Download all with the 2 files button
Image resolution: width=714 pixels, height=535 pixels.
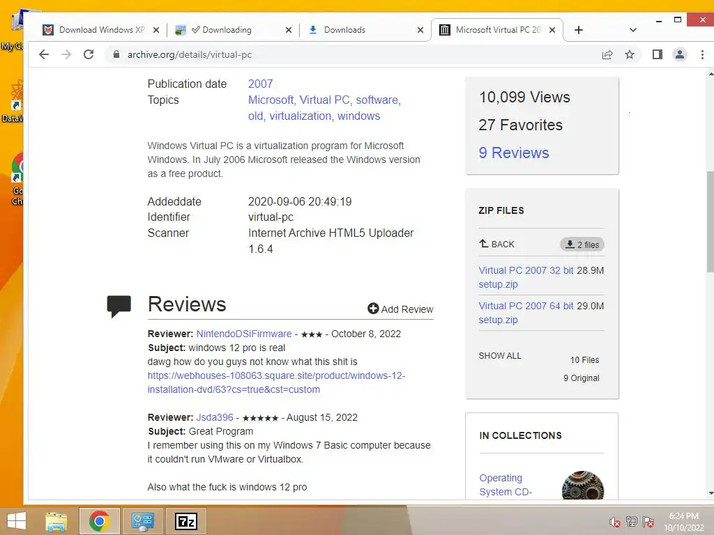[582, 245]
